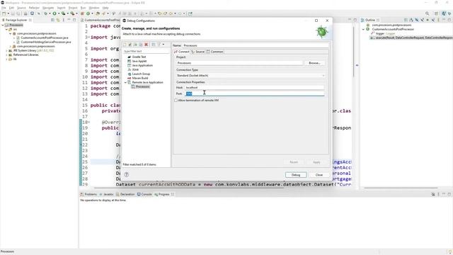Click the Save icon in the Eclipse toolbar
Screen dimensions: 453x255
13,13
